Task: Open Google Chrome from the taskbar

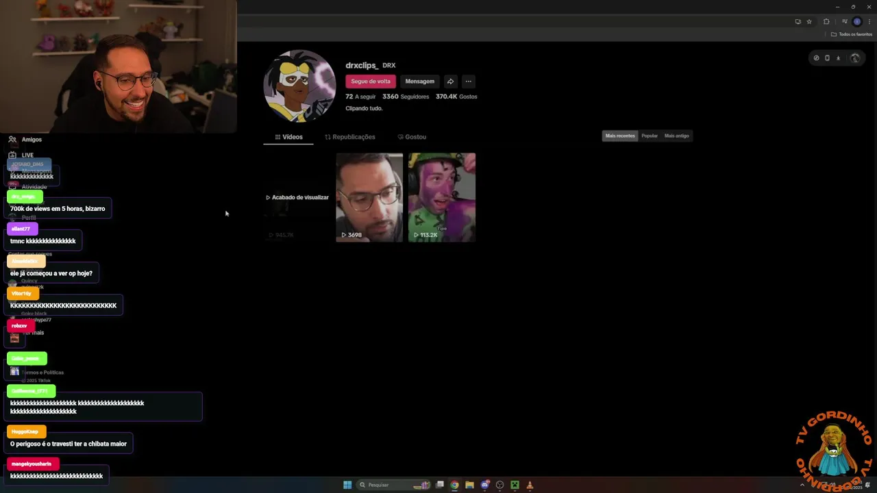Action: (454, 485)
